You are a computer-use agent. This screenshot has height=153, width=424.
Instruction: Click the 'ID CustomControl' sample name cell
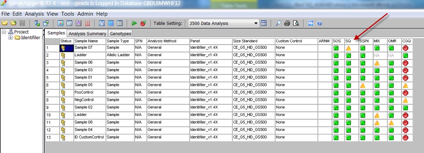point(90,137)
